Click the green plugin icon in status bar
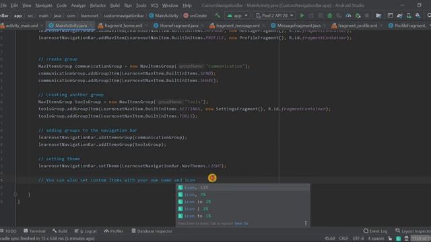 click(398, 239)
